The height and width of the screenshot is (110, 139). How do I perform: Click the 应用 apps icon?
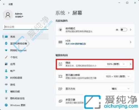coord(6,64)
